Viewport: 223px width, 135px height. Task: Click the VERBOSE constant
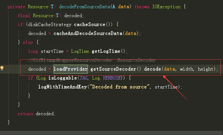111,78
